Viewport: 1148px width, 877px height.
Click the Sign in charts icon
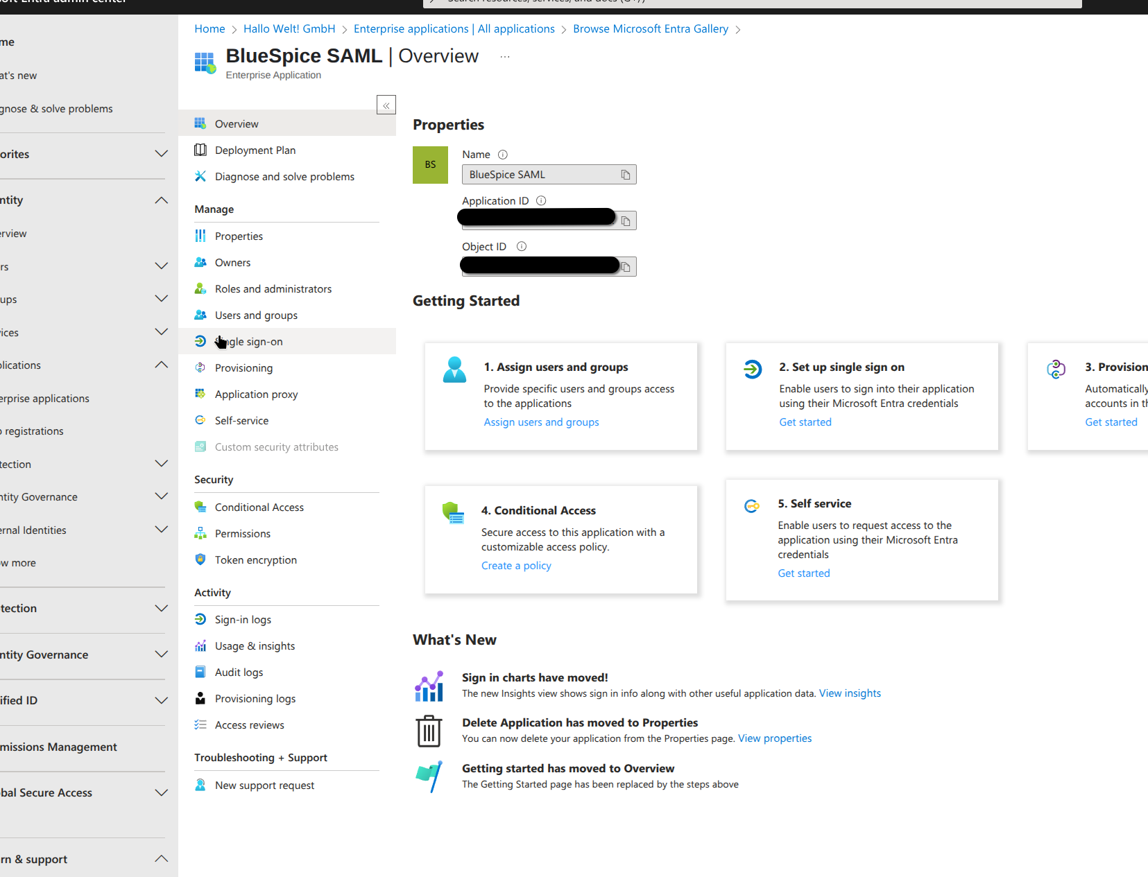(x=429, y=686)
